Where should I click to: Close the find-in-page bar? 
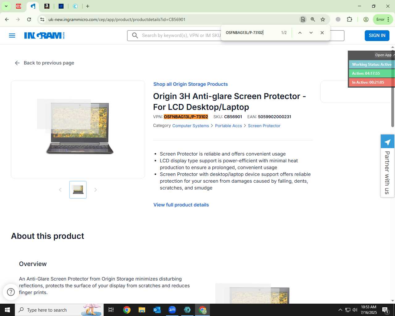click(x=322, y=33)
